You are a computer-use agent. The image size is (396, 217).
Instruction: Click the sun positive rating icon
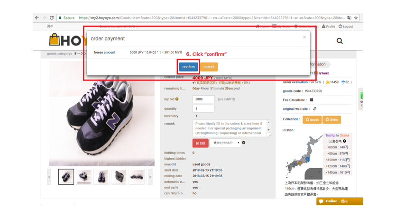[x=328, y=82]
